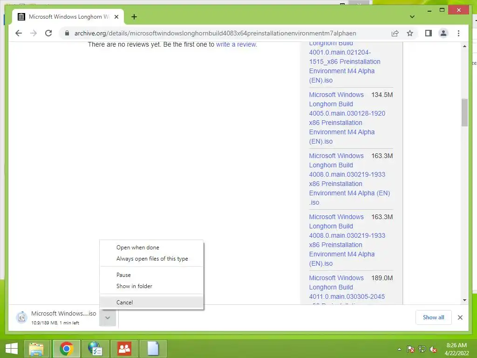Open the tab search dropdown arrow
This screenshot has width=477, height=358.
pyautogui.click(x=412, y=17)
